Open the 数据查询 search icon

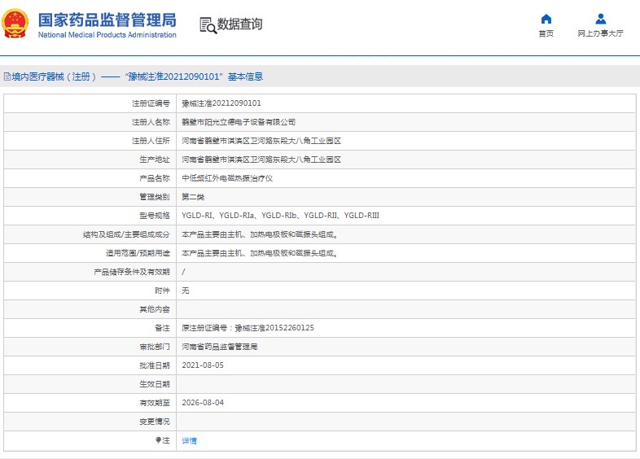point(208,25)
